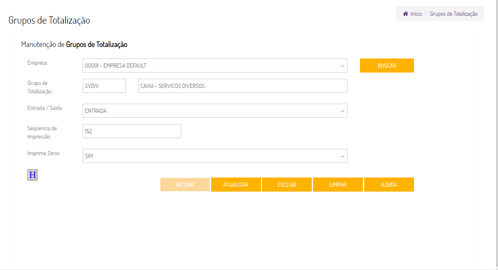Click the Imprime Zeros label
Viewport: 498px width, 270px height.
tap(44, 153)
